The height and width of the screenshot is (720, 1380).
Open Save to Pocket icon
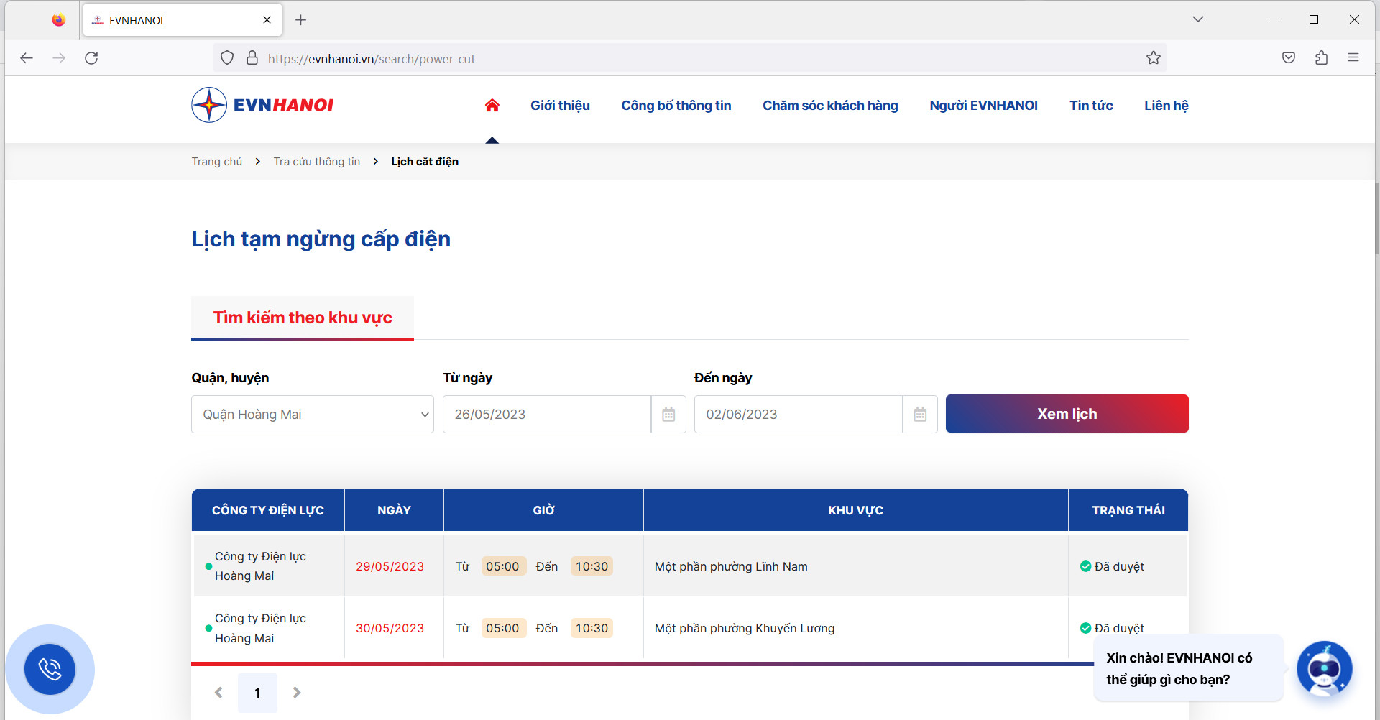click(1289, 58)
